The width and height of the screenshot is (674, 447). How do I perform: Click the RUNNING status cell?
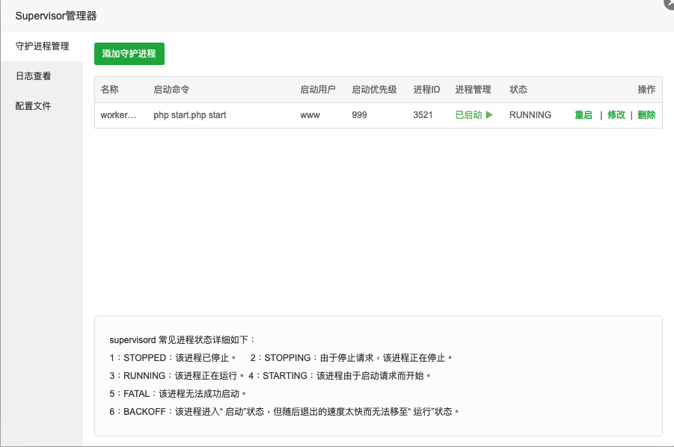point(530,115)
